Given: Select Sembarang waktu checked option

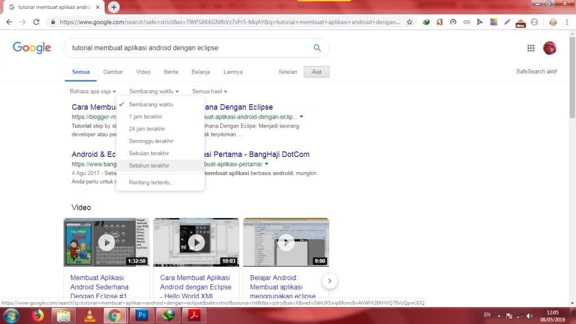Looking at the screenshot, I should click(x=160, y=104).
